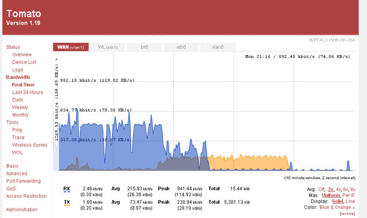Turn averaging Off
The height and width of the screenshot is (218, 367).
[321, 189]
